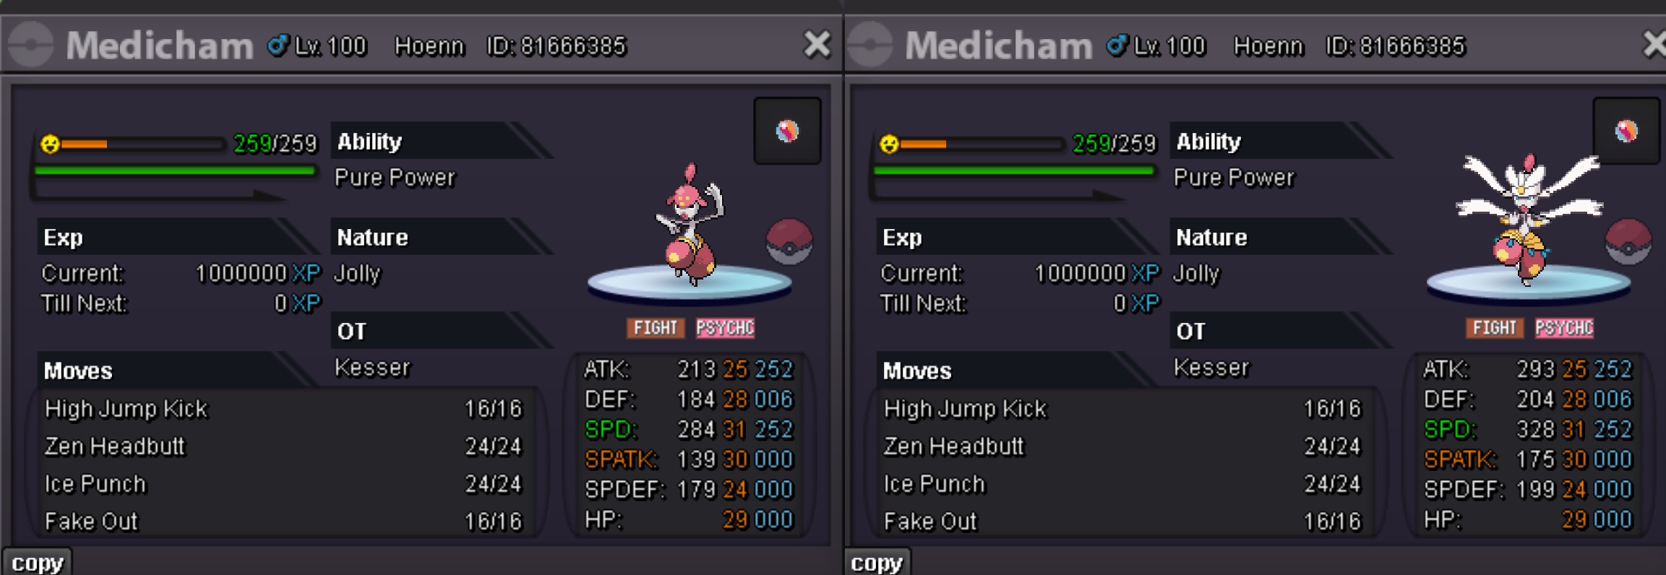Click the right copy button
Viewport: 1666px width, 575px height.
[x=877, y=562]
